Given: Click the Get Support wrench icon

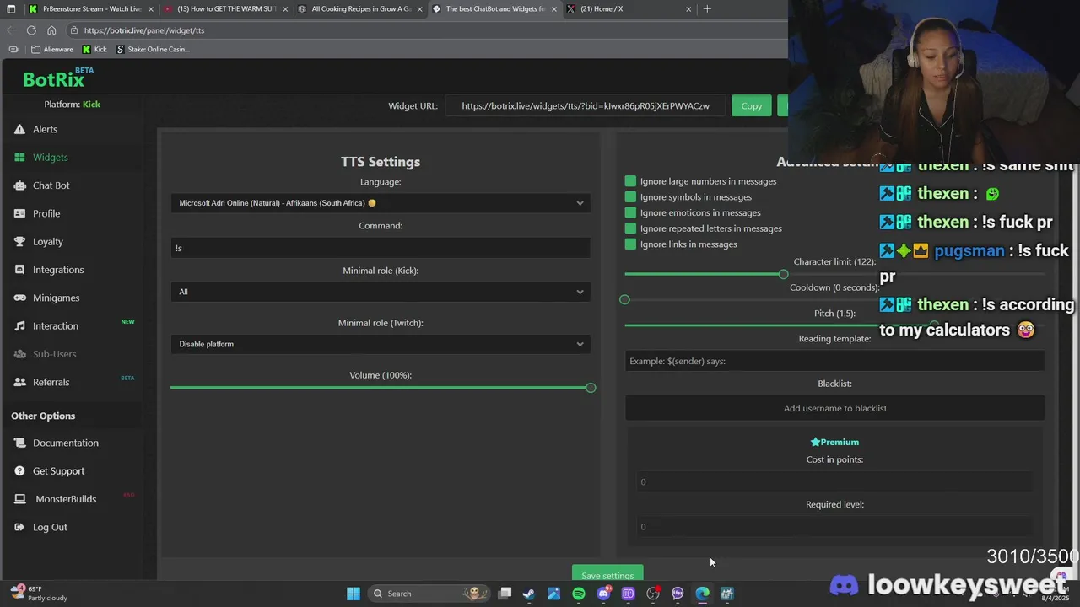Looking at the screenshot, I should [20, 470].
